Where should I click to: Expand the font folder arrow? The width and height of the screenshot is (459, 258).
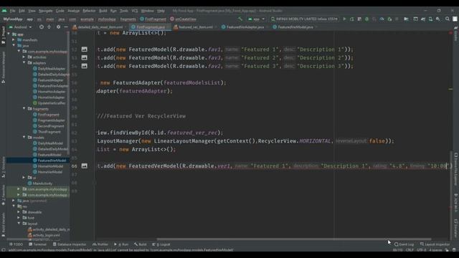pos(19,218)
